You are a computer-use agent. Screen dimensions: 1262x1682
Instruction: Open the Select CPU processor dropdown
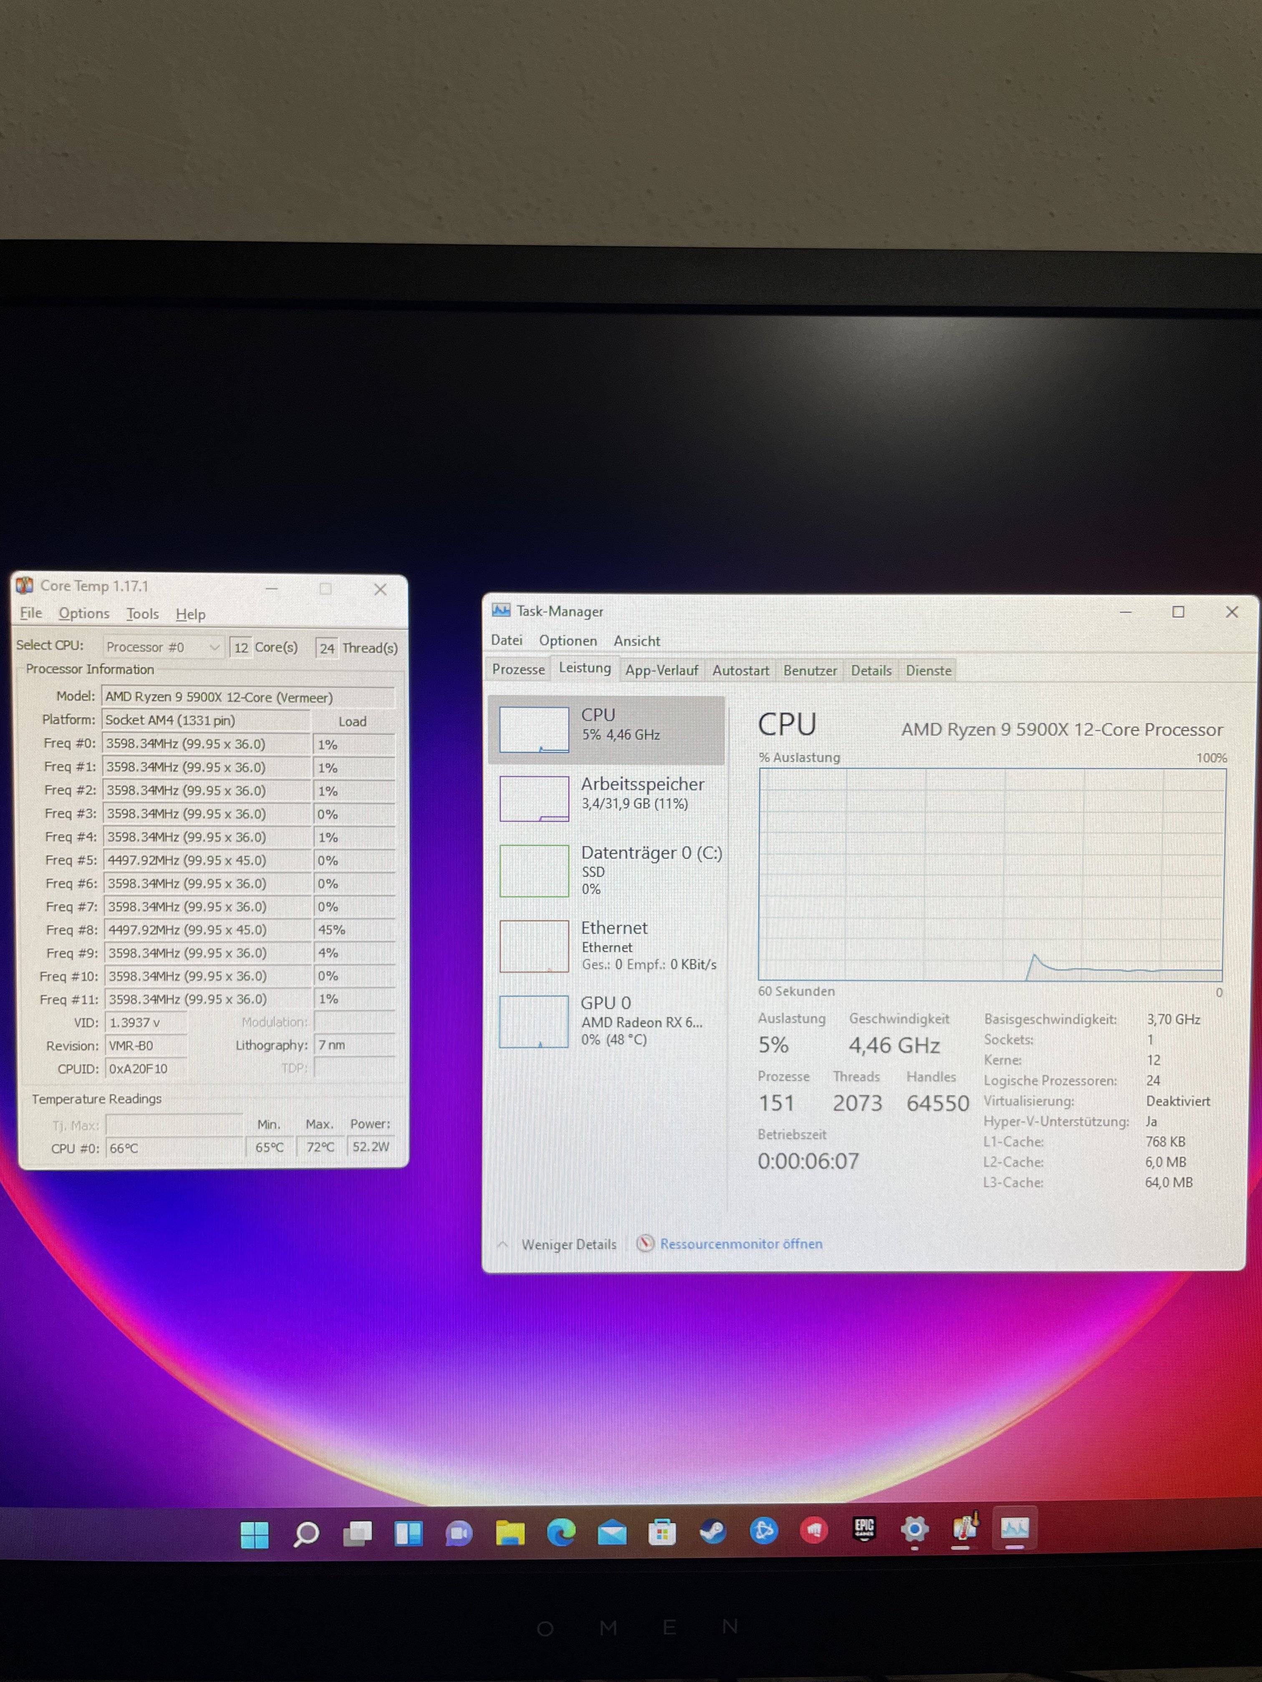pyautogui.click(x=163, y=647)
